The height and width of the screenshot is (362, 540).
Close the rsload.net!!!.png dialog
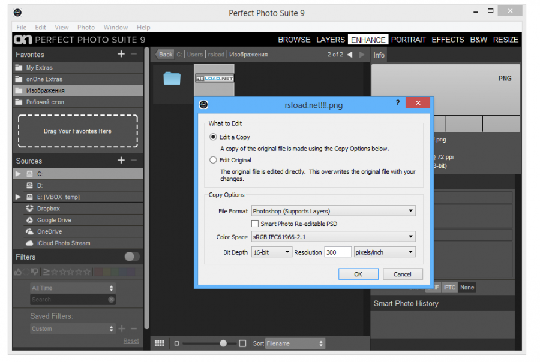[x=418, y=102]
